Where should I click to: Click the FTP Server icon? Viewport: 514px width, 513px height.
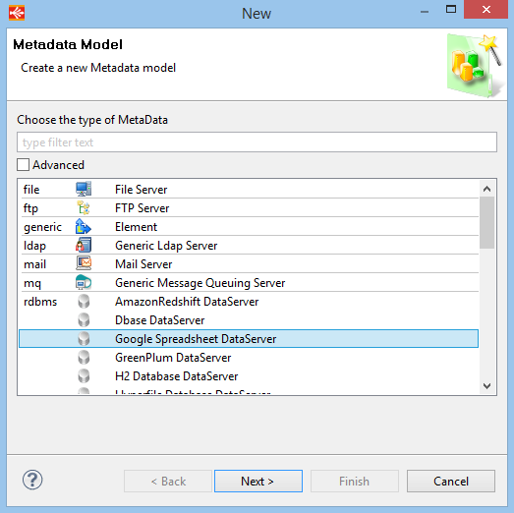[84, 207]
